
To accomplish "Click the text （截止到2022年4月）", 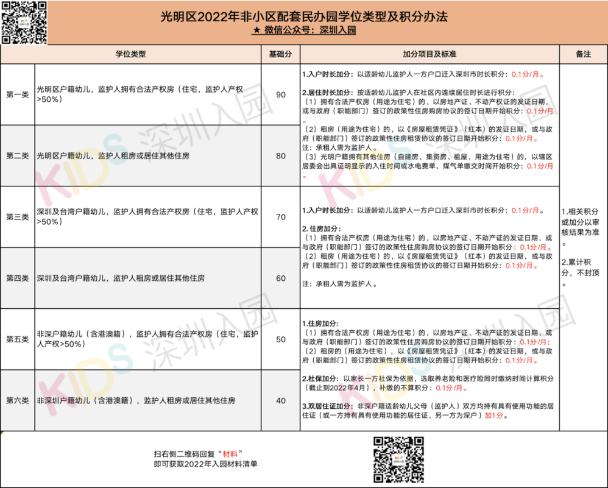I will pyautogui.click(x=339, y=388).
